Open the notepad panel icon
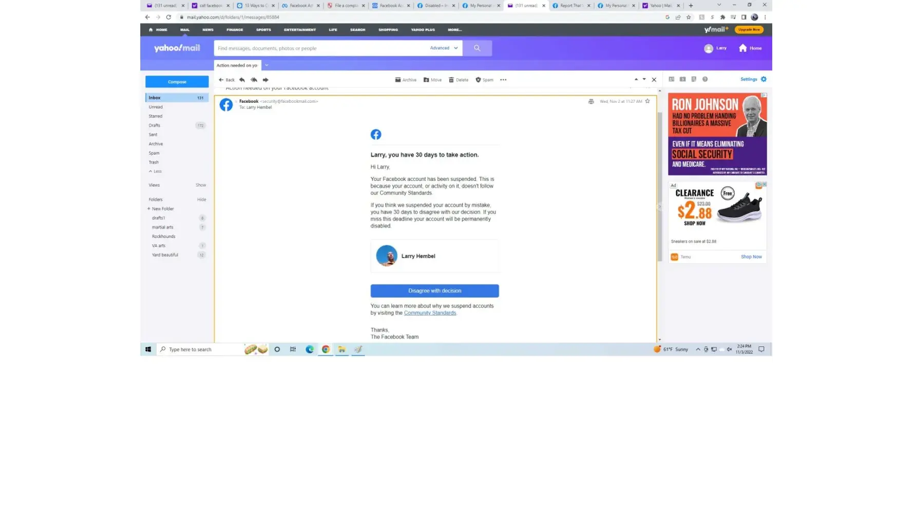Image resolution: width=913 pixels, height=514 pixels. pos(694,79)
